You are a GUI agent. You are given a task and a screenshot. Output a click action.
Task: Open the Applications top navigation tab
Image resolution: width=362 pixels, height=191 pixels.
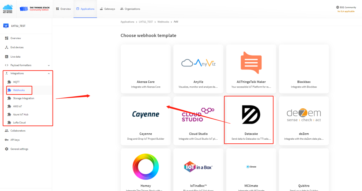point(85,9)
